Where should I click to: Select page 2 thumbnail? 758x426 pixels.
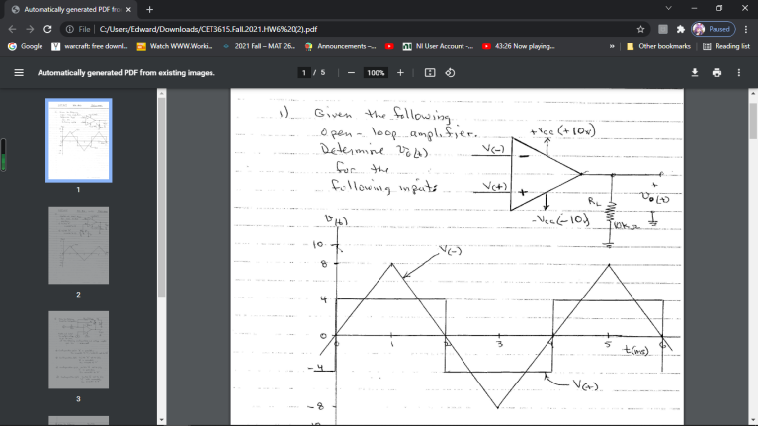[x=78, y=245]
